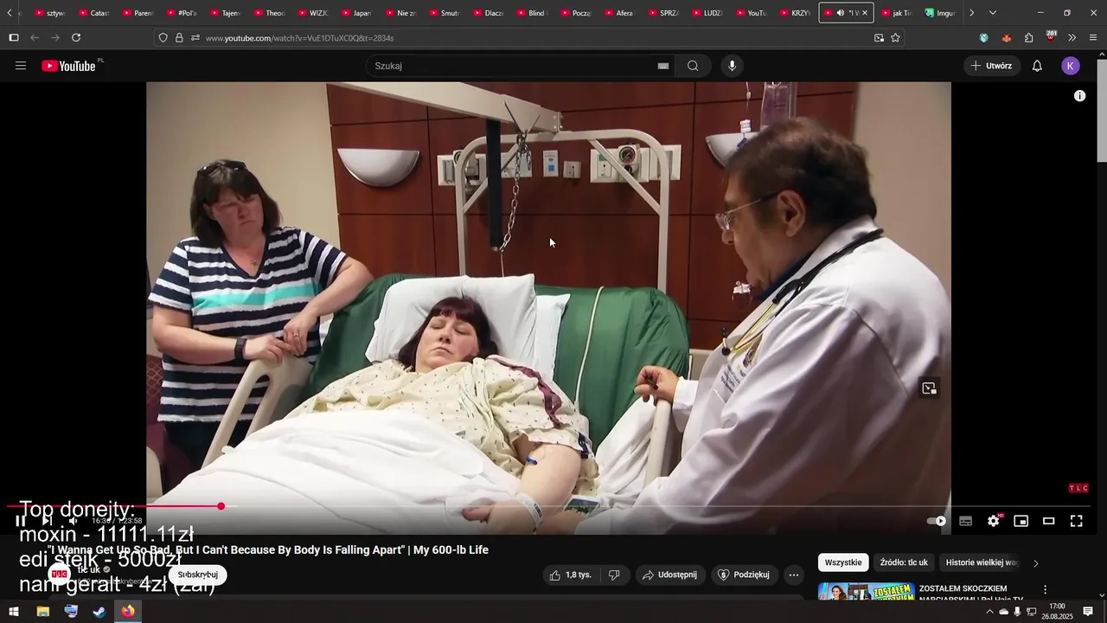
Task: Click the Podziękuj thanks button
Action: [744, 575]
